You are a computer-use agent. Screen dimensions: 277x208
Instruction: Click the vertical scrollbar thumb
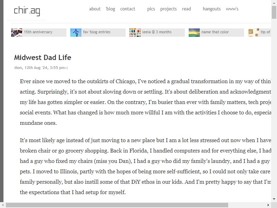coord(274,12)
